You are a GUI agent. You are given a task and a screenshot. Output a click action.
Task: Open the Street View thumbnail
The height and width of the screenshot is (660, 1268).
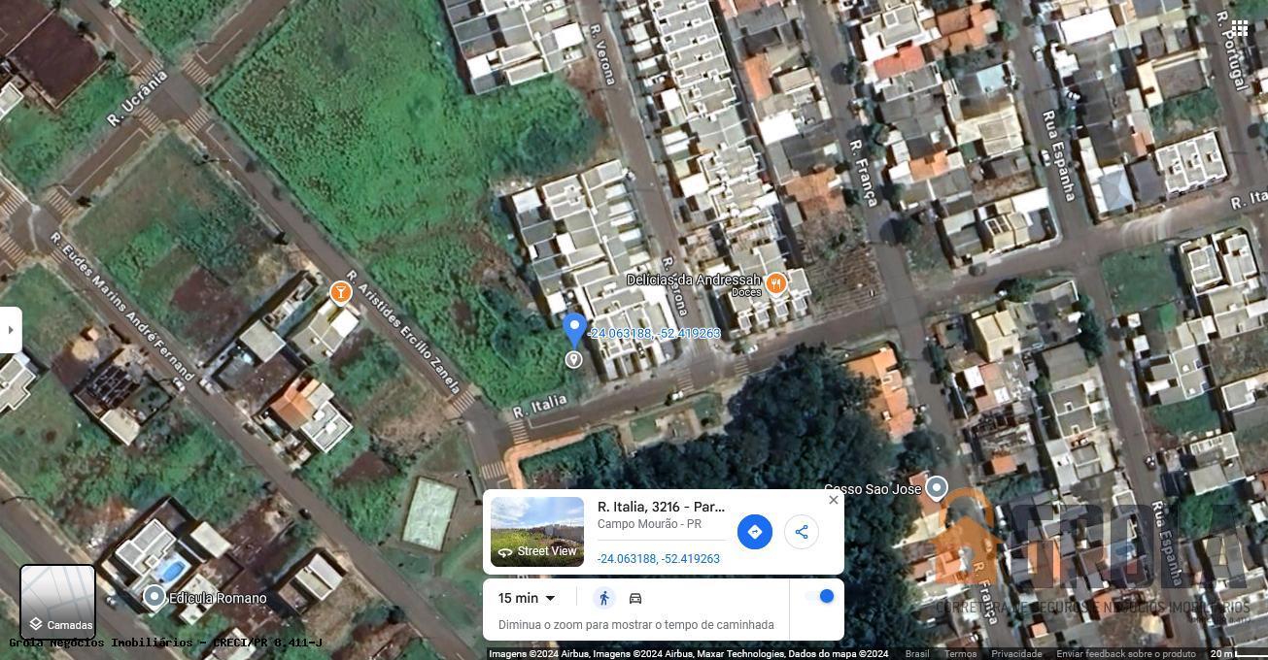tap(537, 532)
